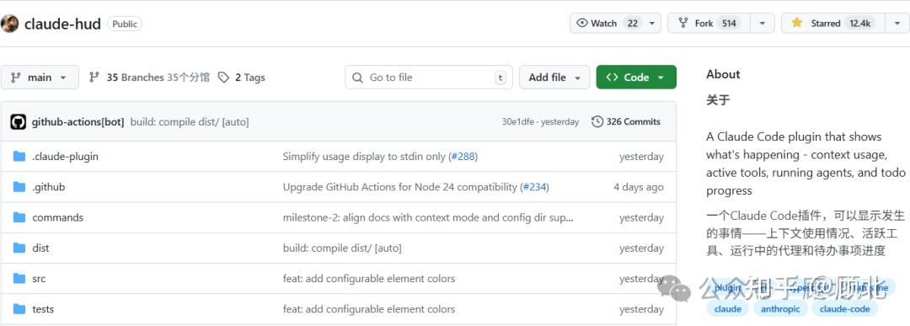910x326 pixels.
Task: Open tests row feat: add configurable element colors
Action: point(368,309)
